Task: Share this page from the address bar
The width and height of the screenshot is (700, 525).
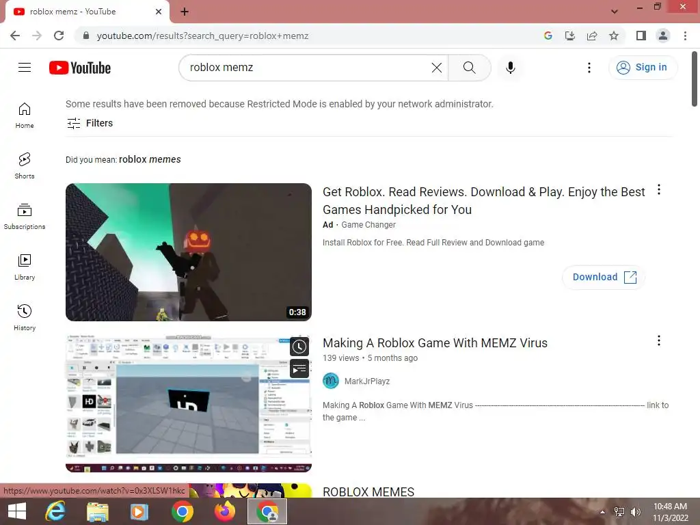Action: coord(592,36)
